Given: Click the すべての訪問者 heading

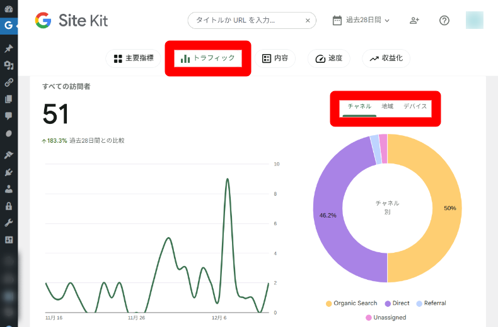Looking at the screenshot, I should coord(66,87).
